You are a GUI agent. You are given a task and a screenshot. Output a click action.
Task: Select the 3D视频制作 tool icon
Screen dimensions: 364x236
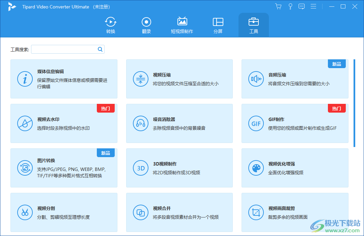click(141, 168)
